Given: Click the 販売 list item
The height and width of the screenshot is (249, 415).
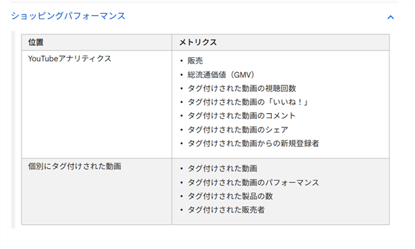Looking at the screenshot, I should click(x=195, y=61).
